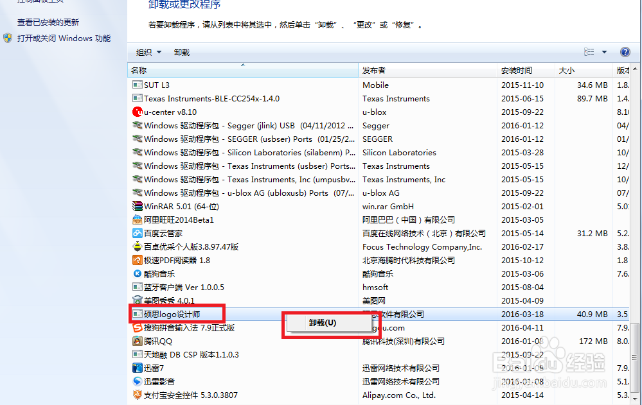
Task: Sort by the 大小 column header
Action: tap(584, 71)
